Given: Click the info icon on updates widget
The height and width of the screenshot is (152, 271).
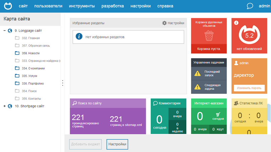Looking at the screenshot, I should [x=236, y=23].
